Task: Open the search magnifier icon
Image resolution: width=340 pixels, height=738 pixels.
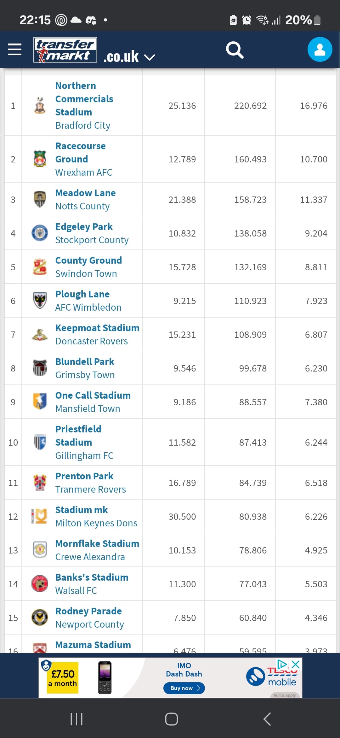Action: pos(235,50)
